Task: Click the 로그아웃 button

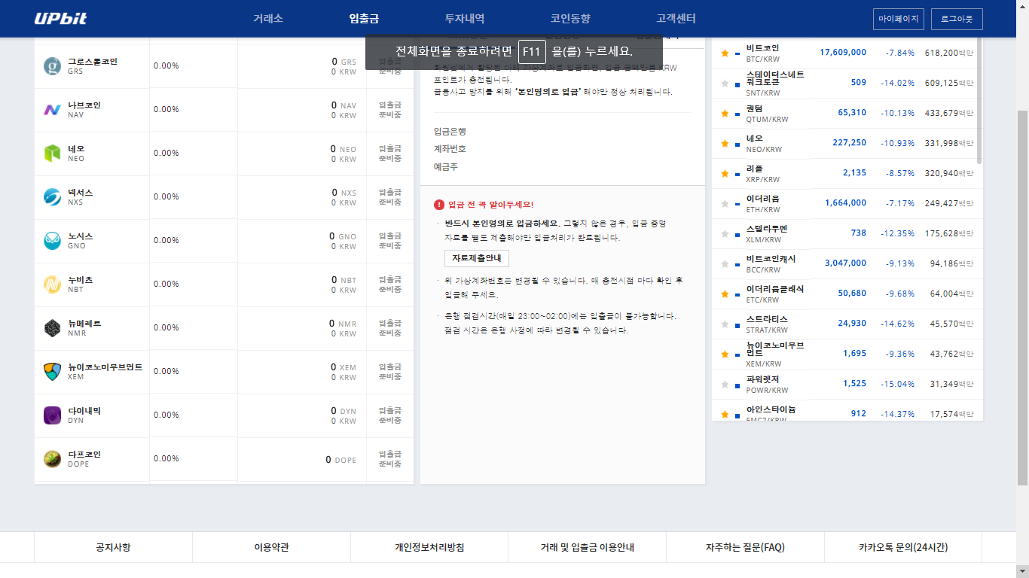Action: point(957,19)
